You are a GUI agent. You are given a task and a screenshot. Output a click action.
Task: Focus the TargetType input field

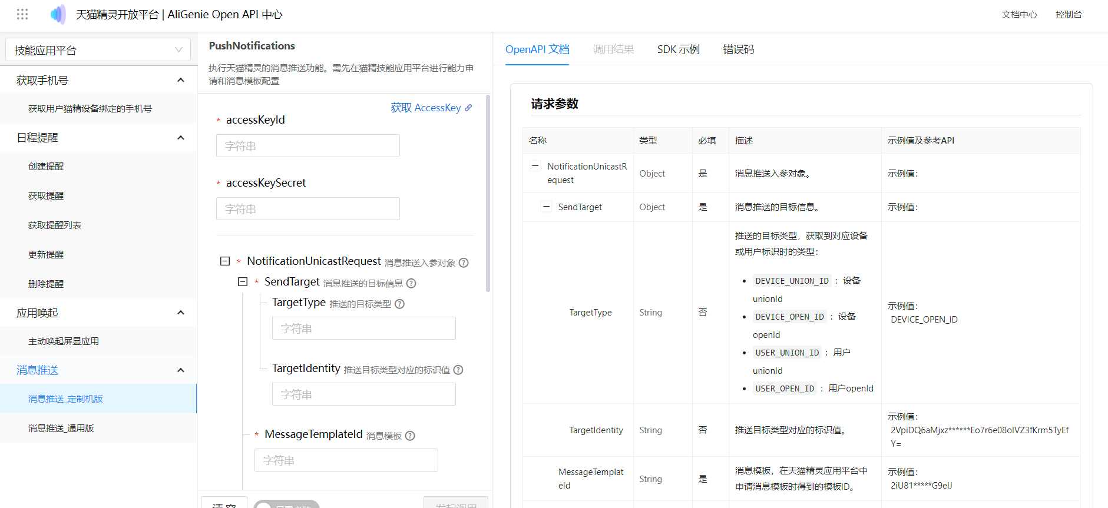click(x=364, y=328)
